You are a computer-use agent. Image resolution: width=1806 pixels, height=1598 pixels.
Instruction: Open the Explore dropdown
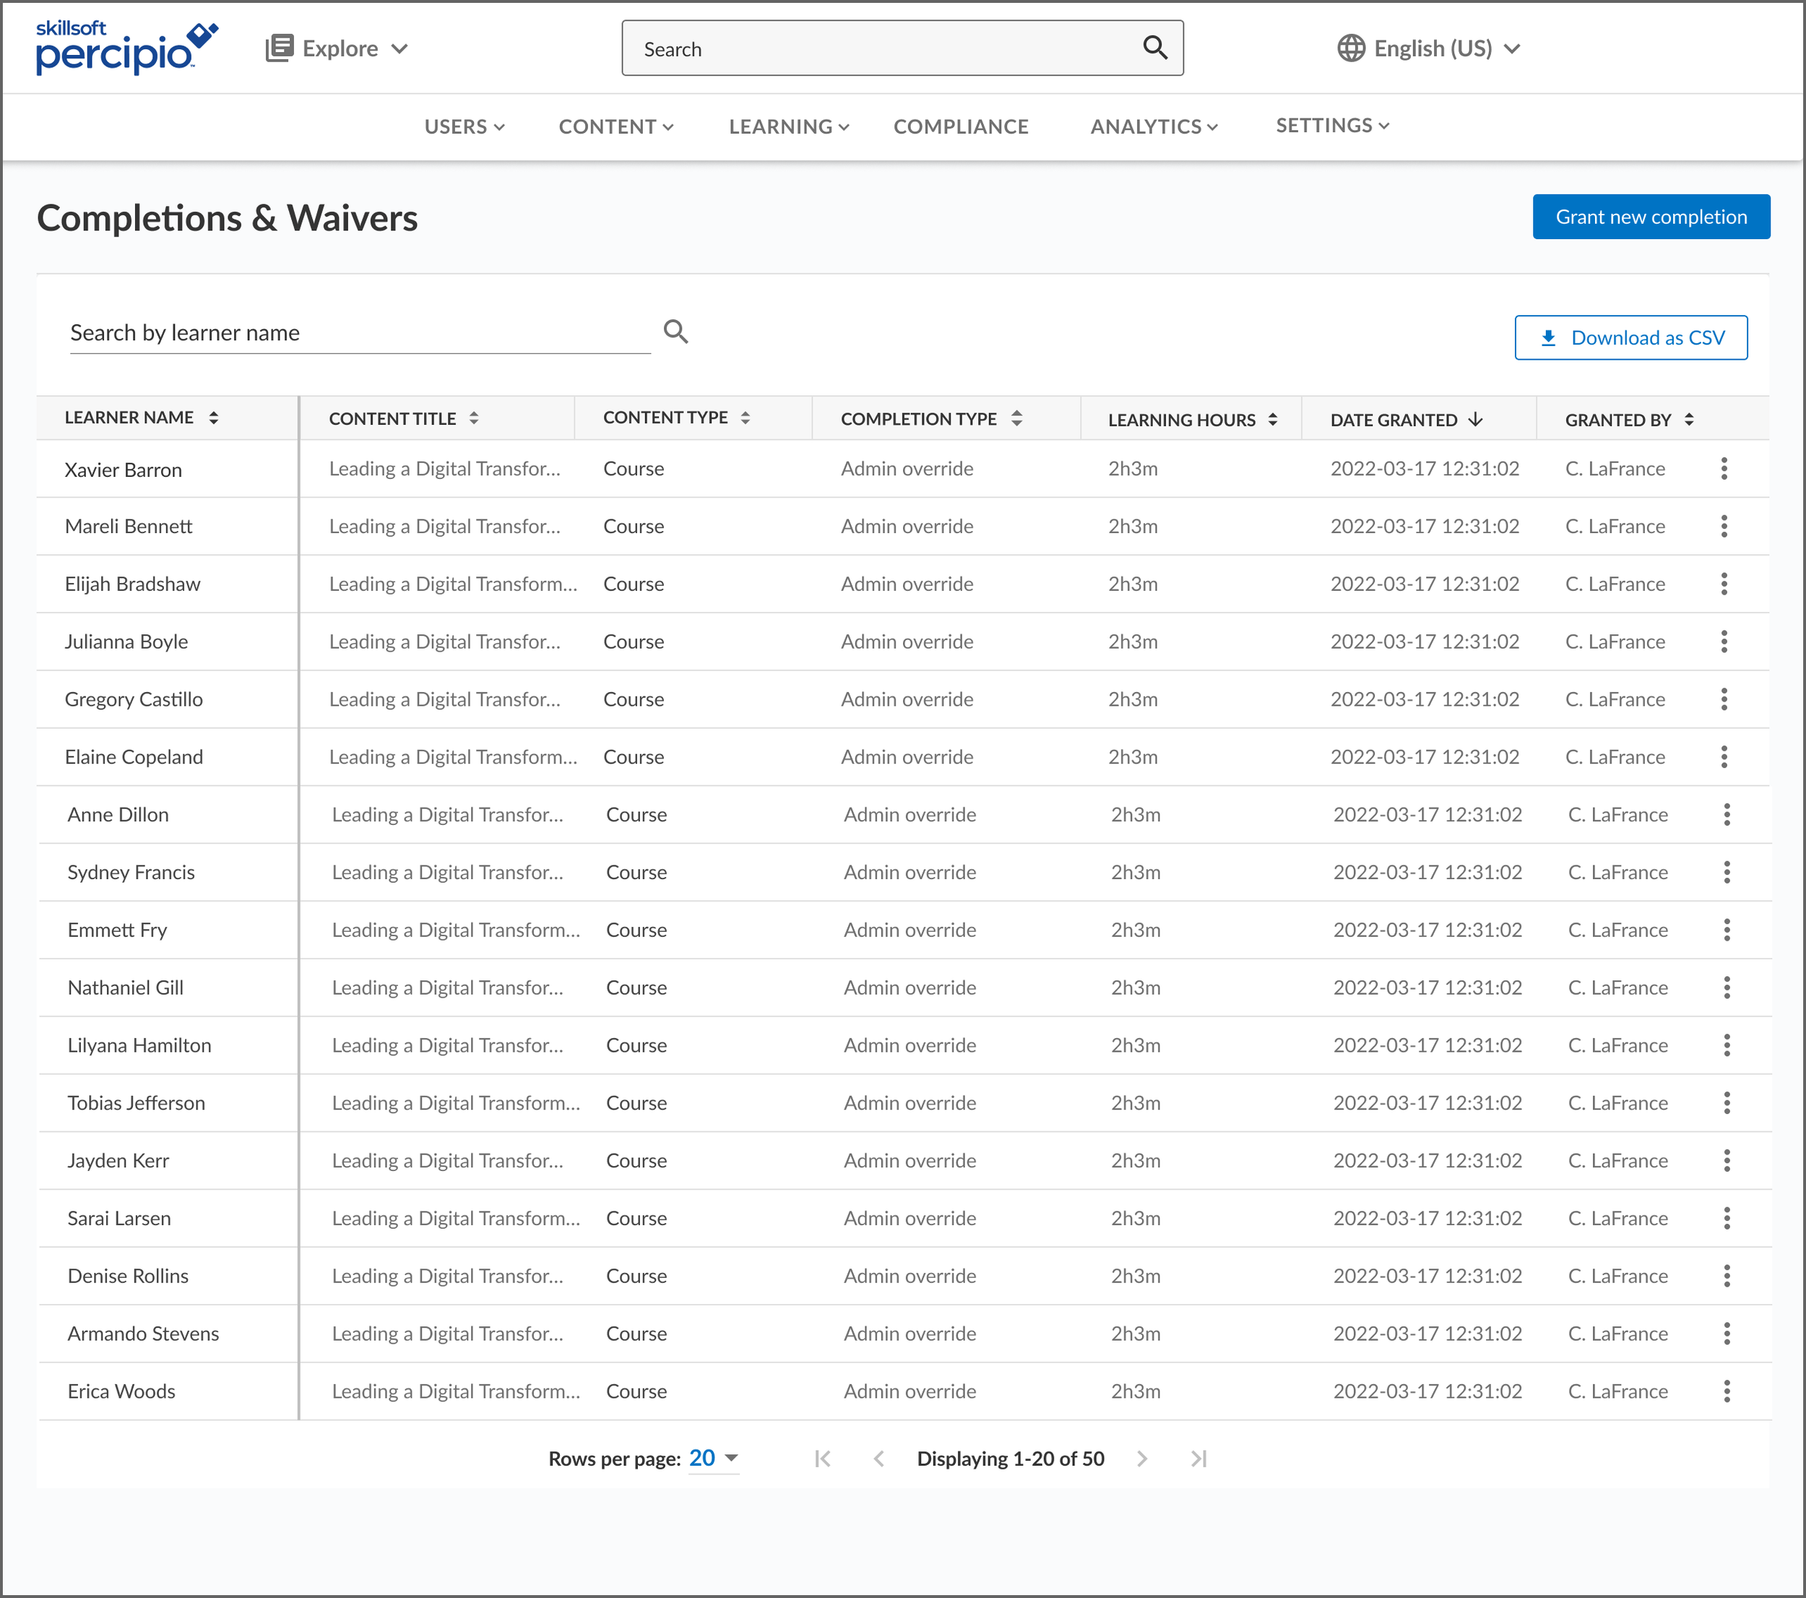pyautogui.click(x=337, y=48)
